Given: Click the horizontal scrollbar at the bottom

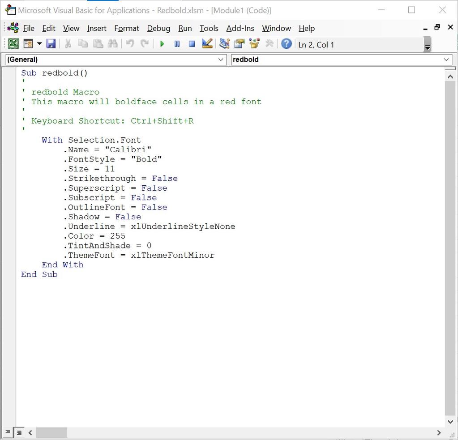Looking at the screenshot, I should click(51, 432).
